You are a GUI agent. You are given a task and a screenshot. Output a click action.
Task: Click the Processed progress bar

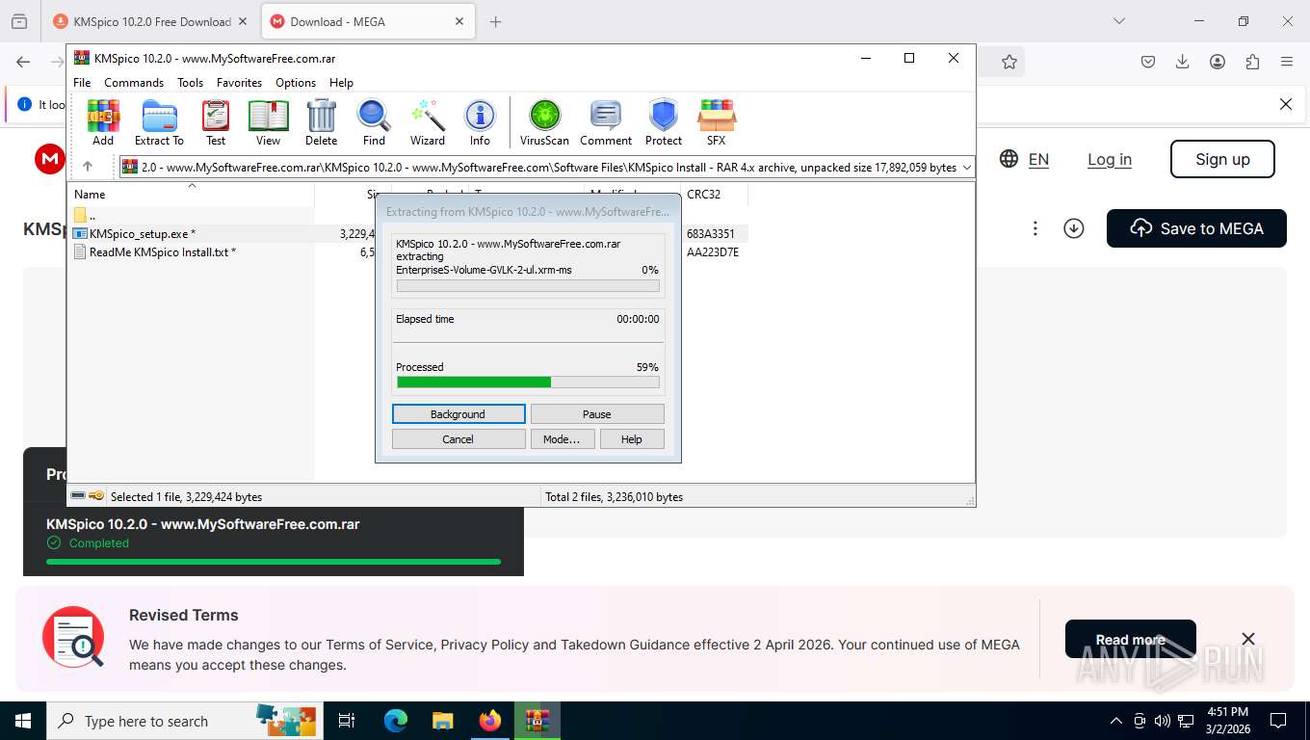pyautogui.click(x=528, y=383)
